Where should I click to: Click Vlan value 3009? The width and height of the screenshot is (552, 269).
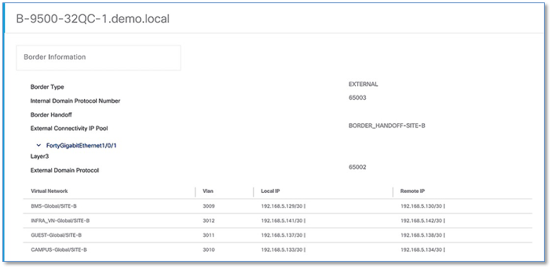click(209, 206)
